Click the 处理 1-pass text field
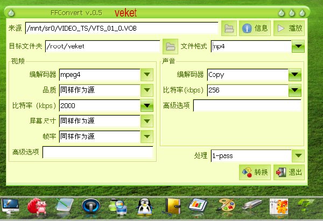Image resolution: width=323 pixels, height=221 pixels. 251,156
